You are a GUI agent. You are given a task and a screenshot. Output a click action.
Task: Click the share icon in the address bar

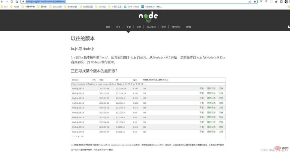pyautogui.click(x=250, y=2)
